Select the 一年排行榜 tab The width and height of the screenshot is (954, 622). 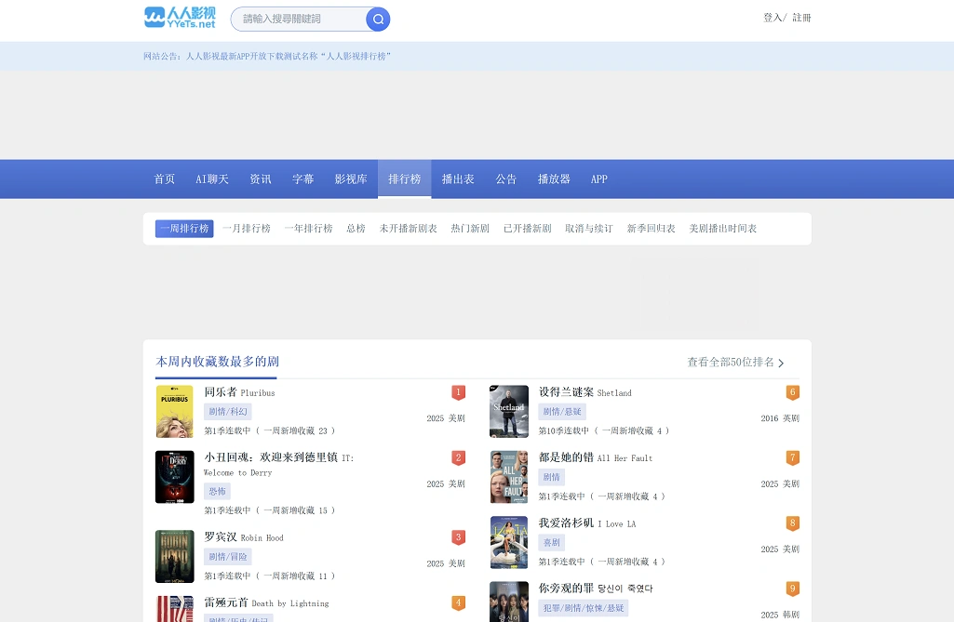click(308, 229)
